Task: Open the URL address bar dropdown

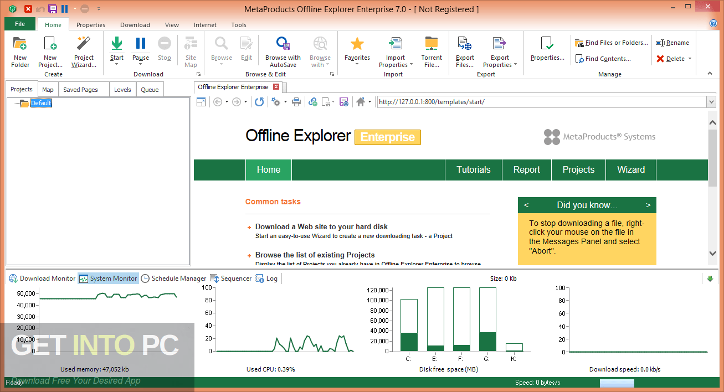Action: (711, 102)
